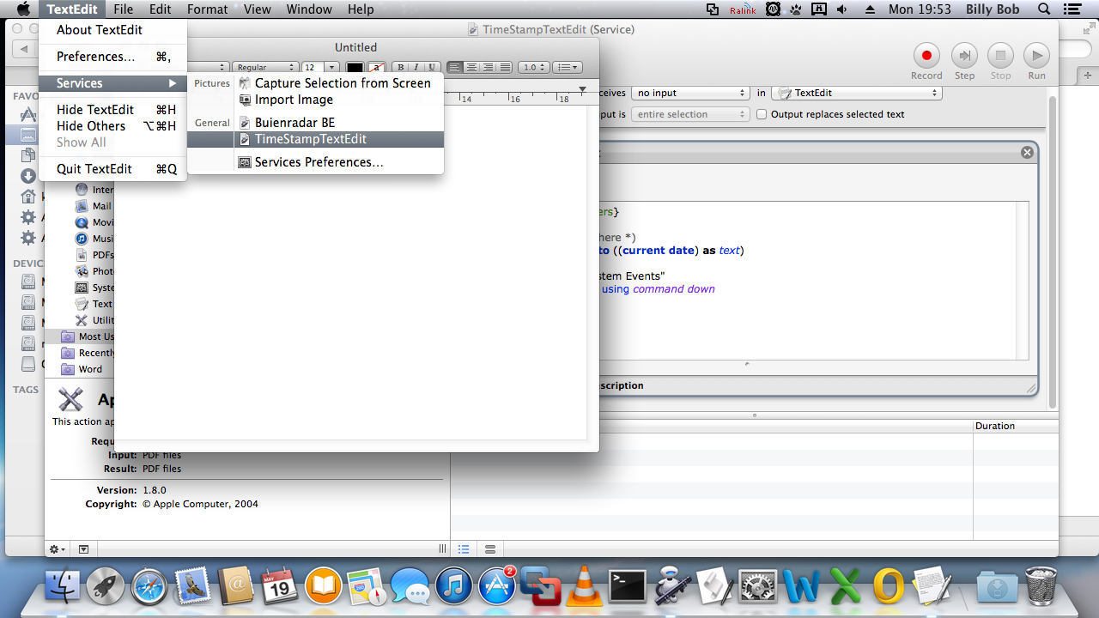Open About TextEdit
The image size is (1099, 618).
coord(100,30)
